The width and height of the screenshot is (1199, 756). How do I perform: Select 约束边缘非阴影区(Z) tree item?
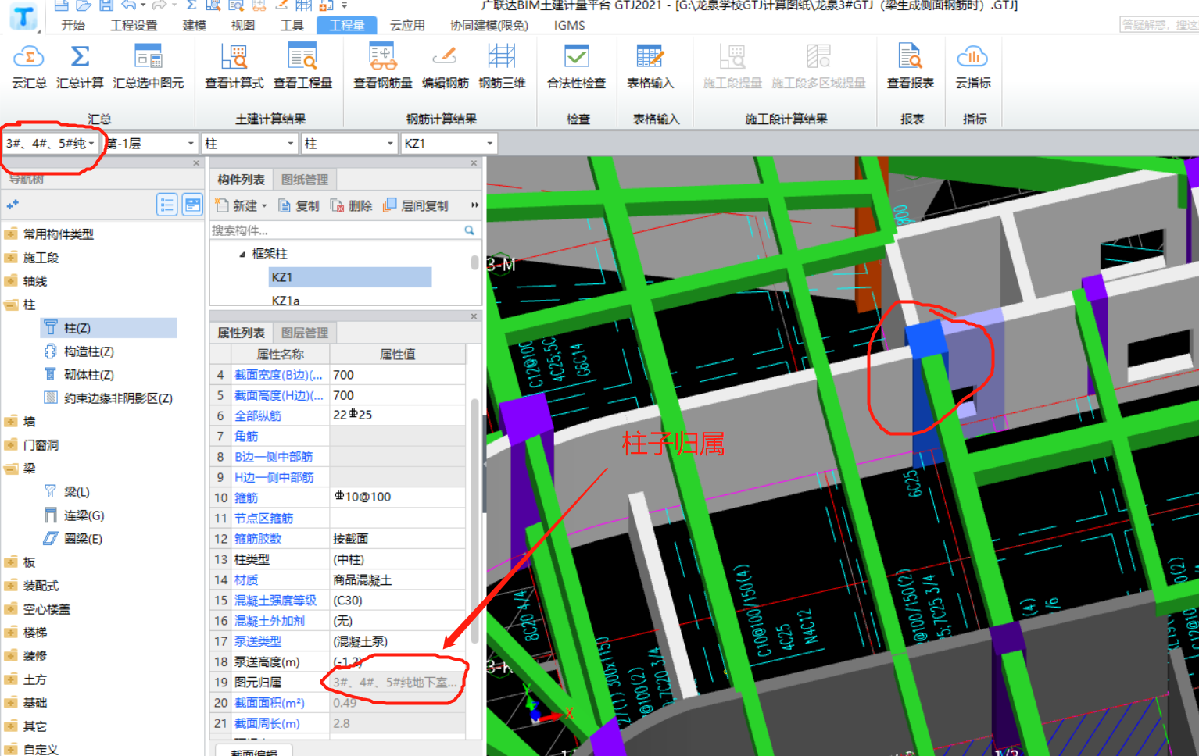pyautogui.click(x=108, y=398)
